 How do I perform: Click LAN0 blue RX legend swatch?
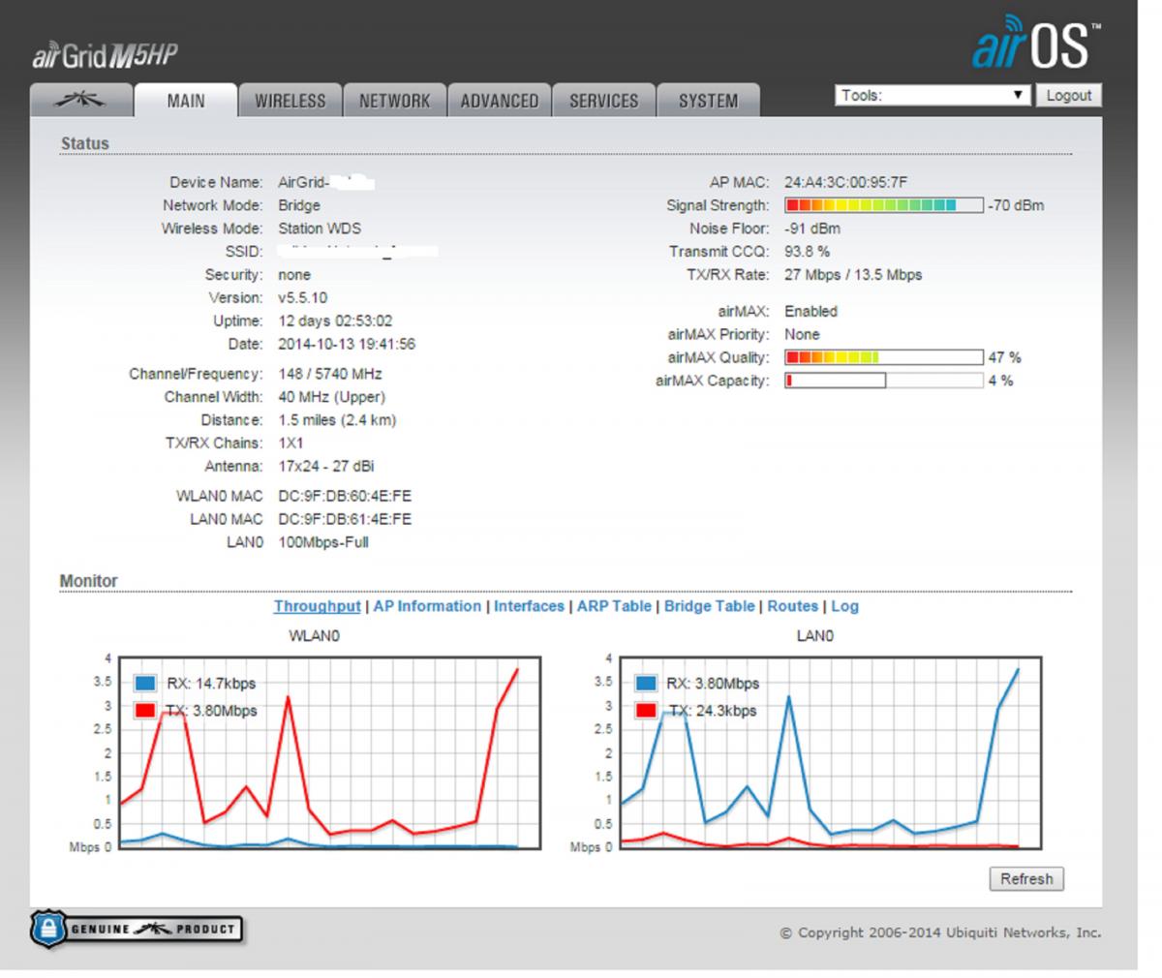(x=645, y=683)
